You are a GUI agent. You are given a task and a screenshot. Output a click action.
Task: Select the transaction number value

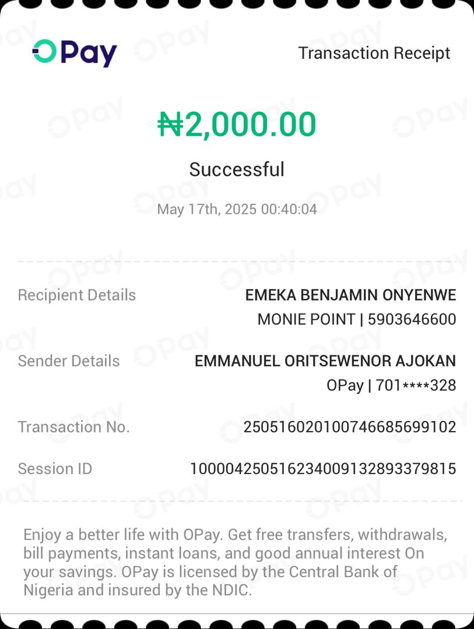click(x=350, y=427)
